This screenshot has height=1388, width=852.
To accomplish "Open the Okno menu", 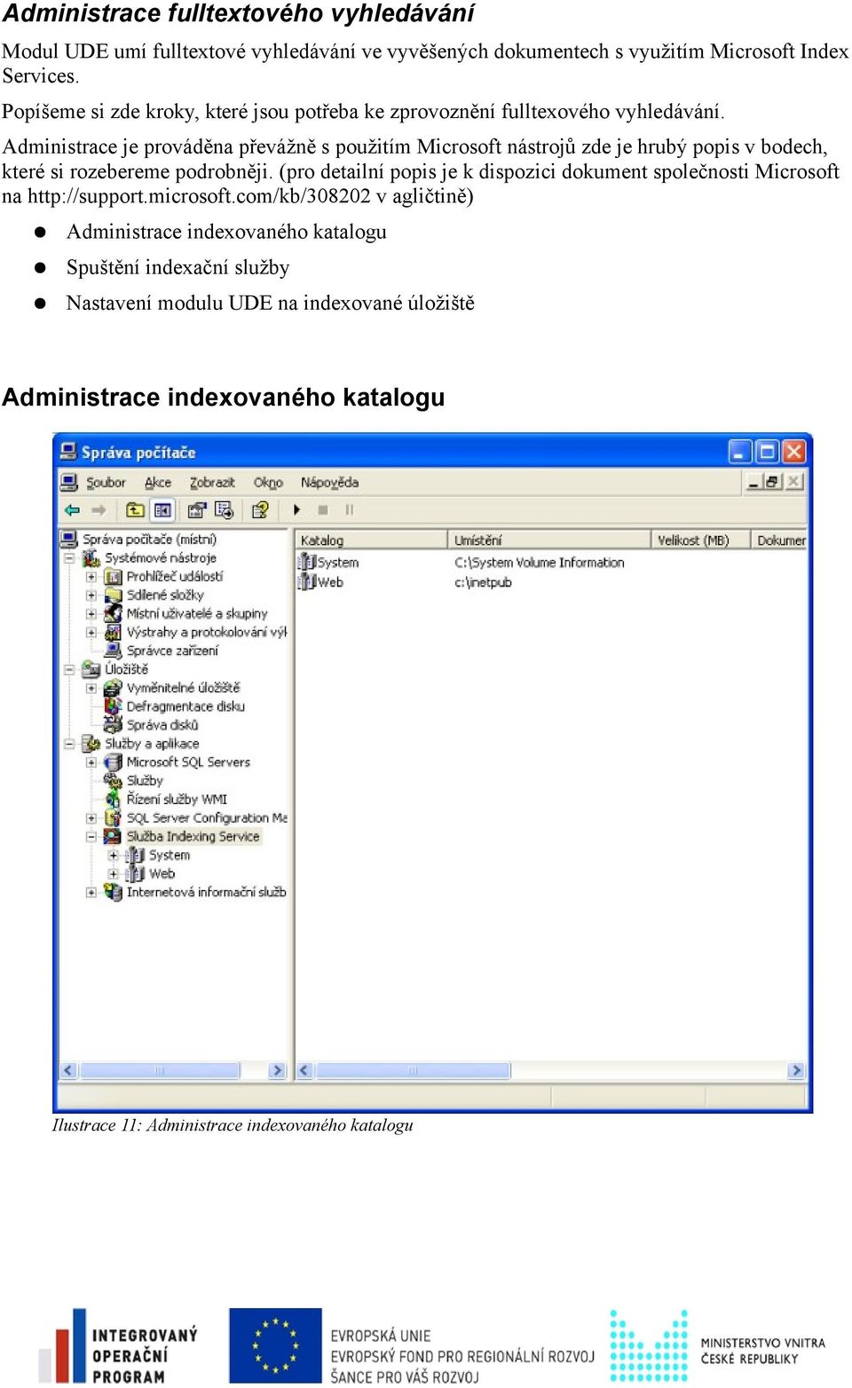I will (268, 483).
